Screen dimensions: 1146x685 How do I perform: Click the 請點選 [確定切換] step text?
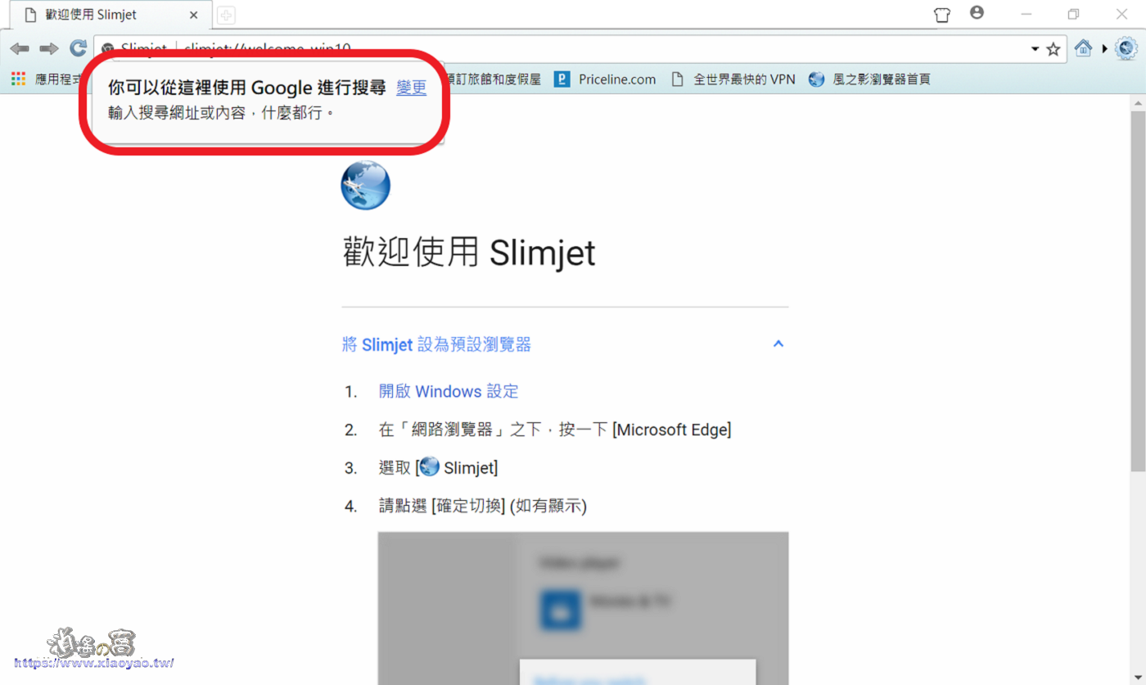tap(483, 507)
